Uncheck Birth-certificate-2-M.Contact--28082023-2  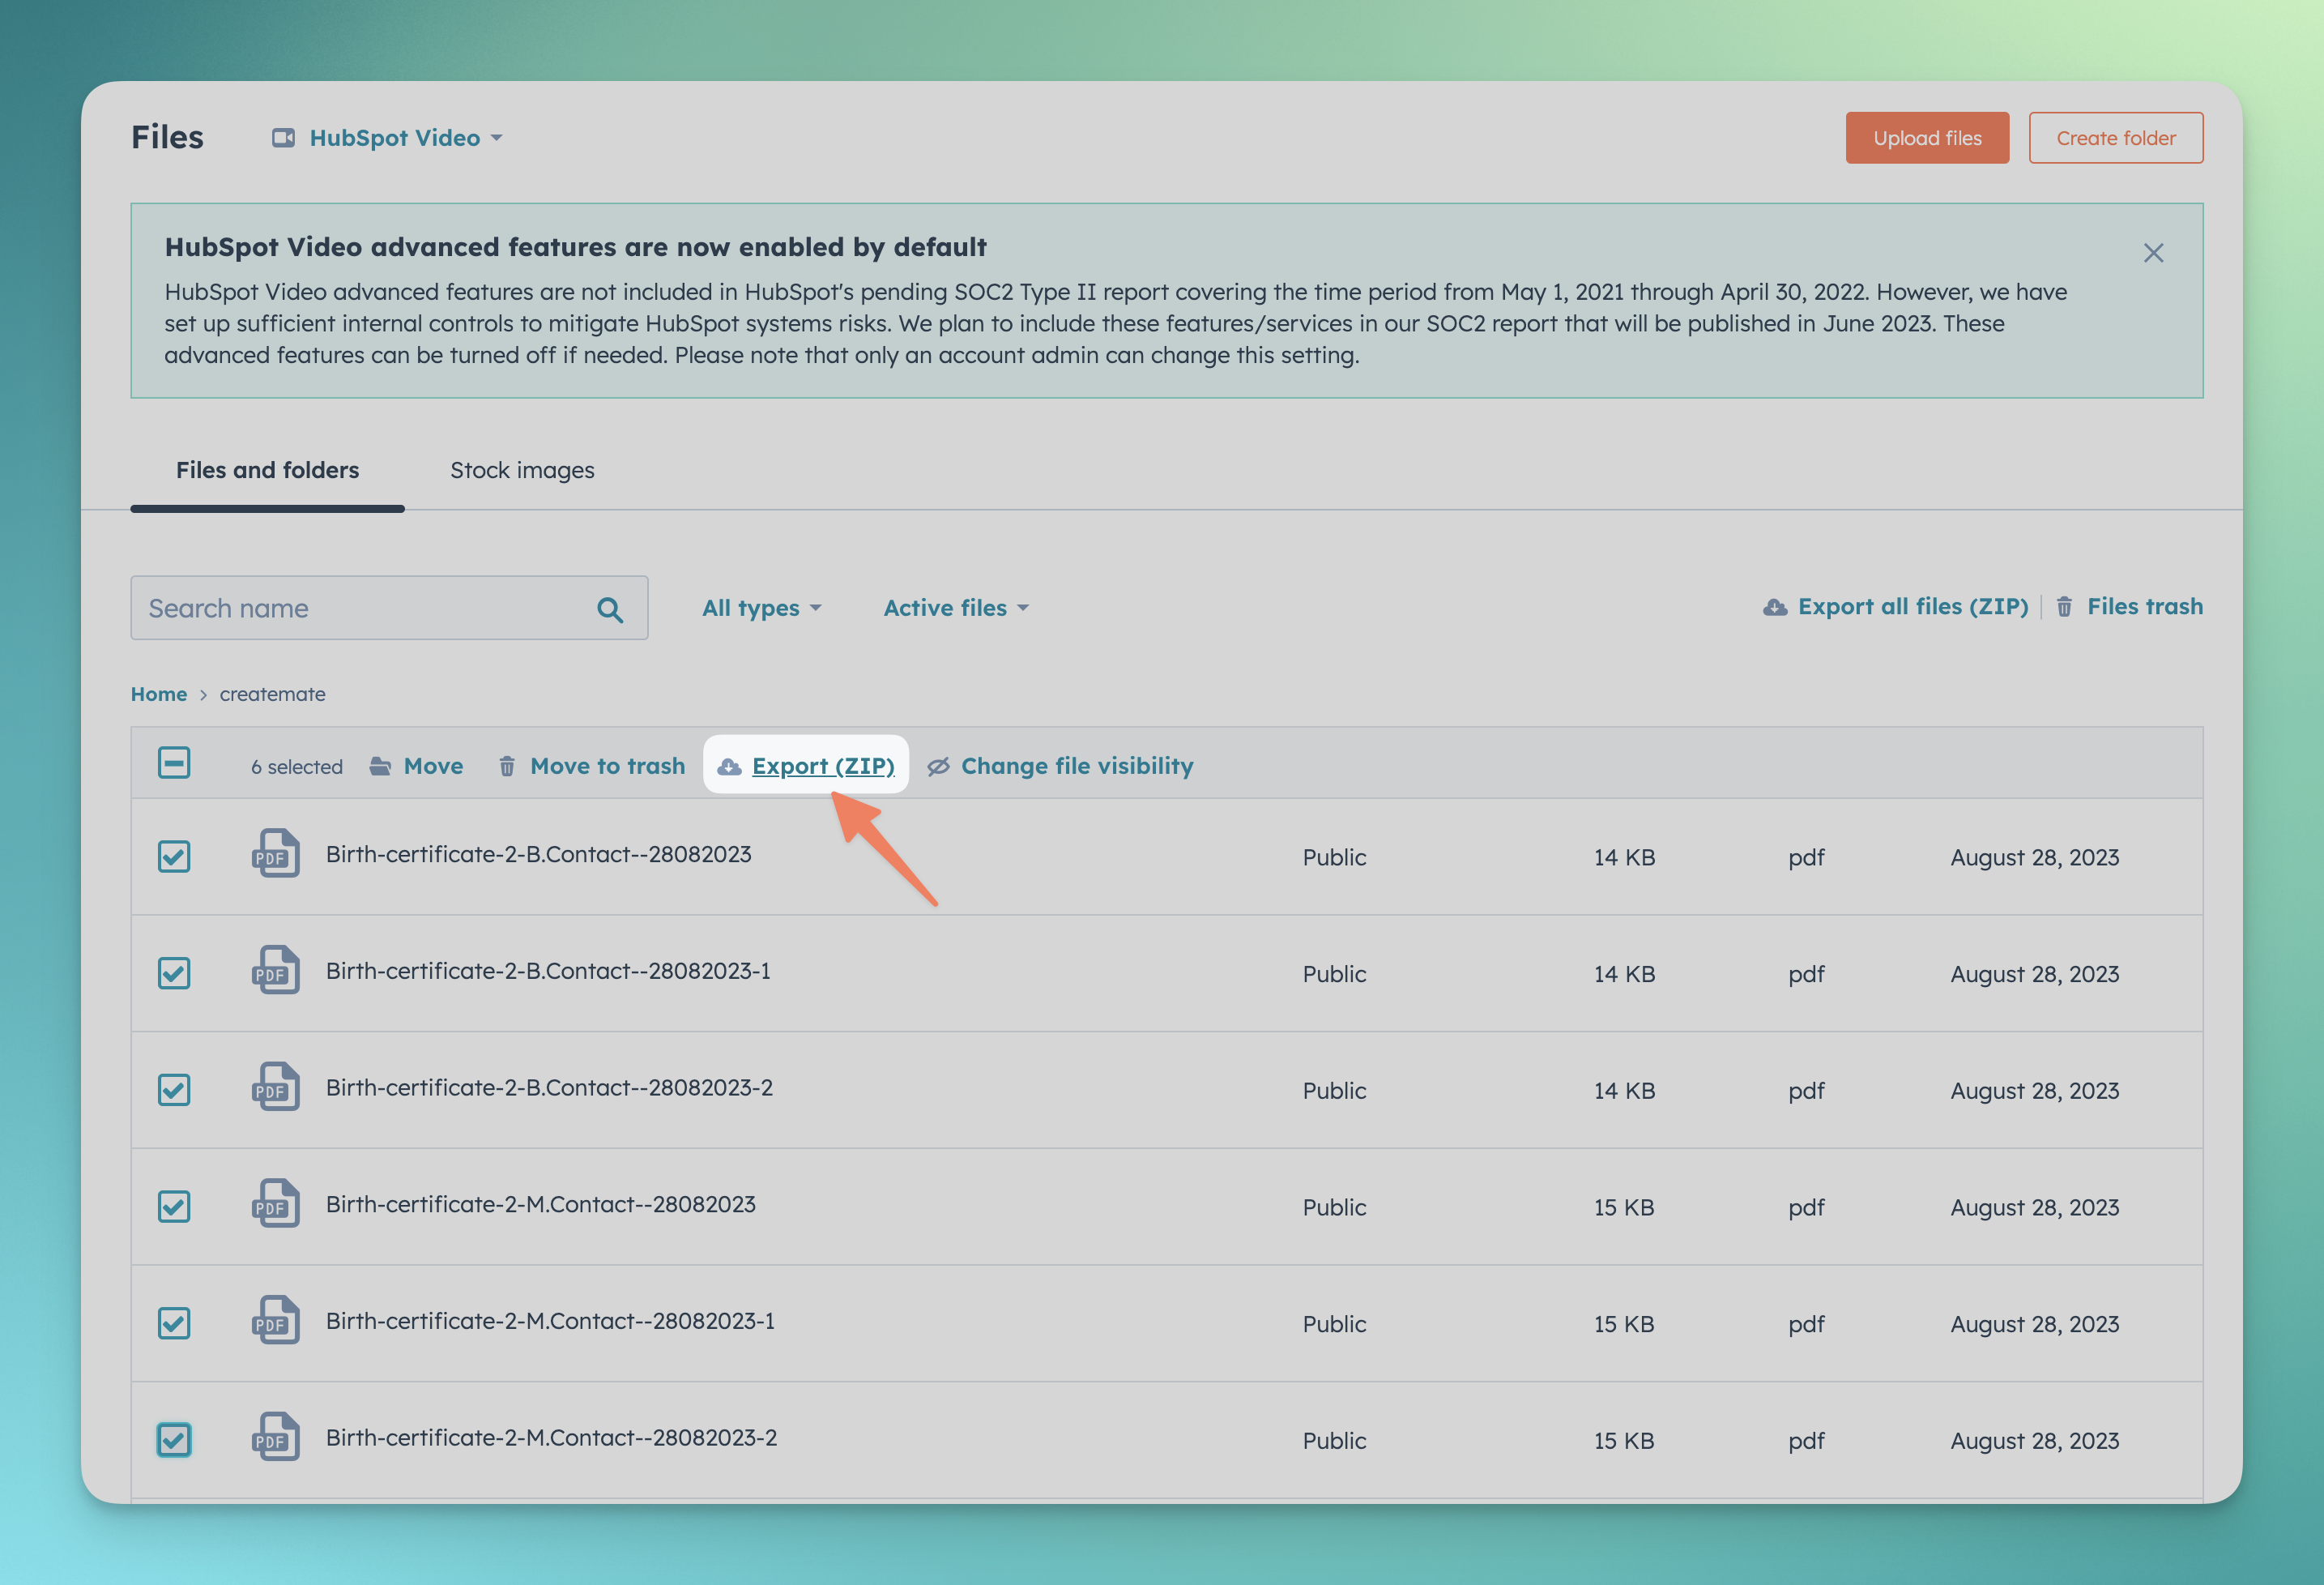click(x=174, y=1439)
